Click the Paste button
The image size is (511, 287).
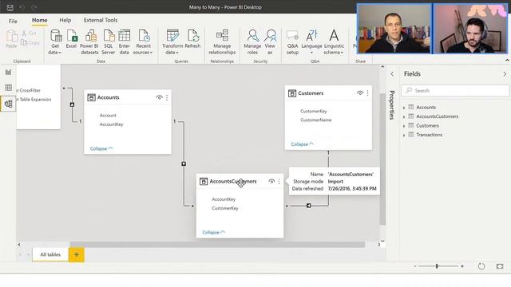coord(11,39)
